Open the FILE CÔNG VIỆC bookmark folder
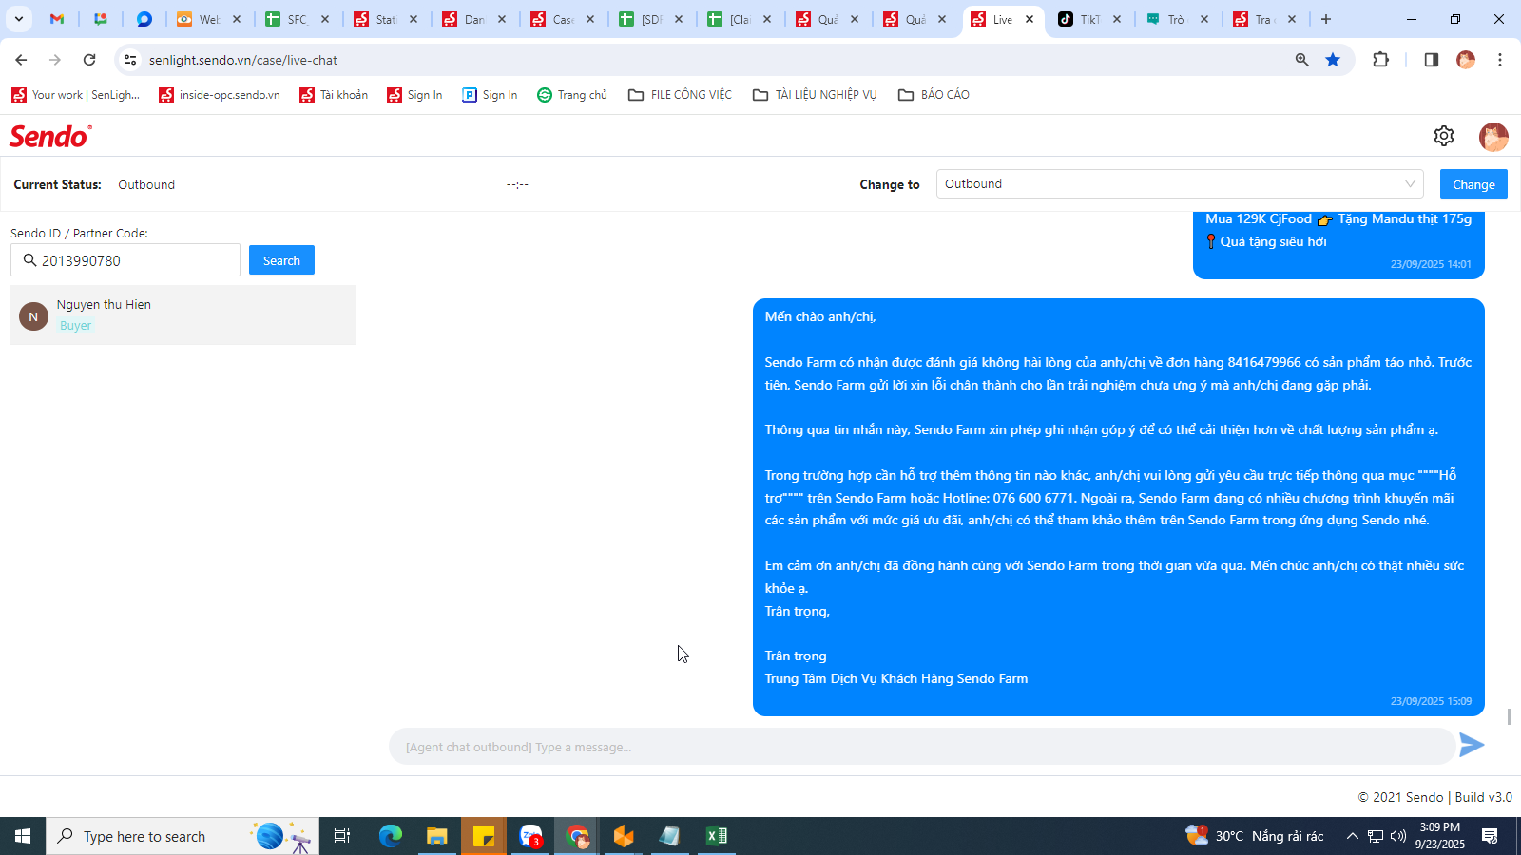The image size is (1521, 855). 681,95
